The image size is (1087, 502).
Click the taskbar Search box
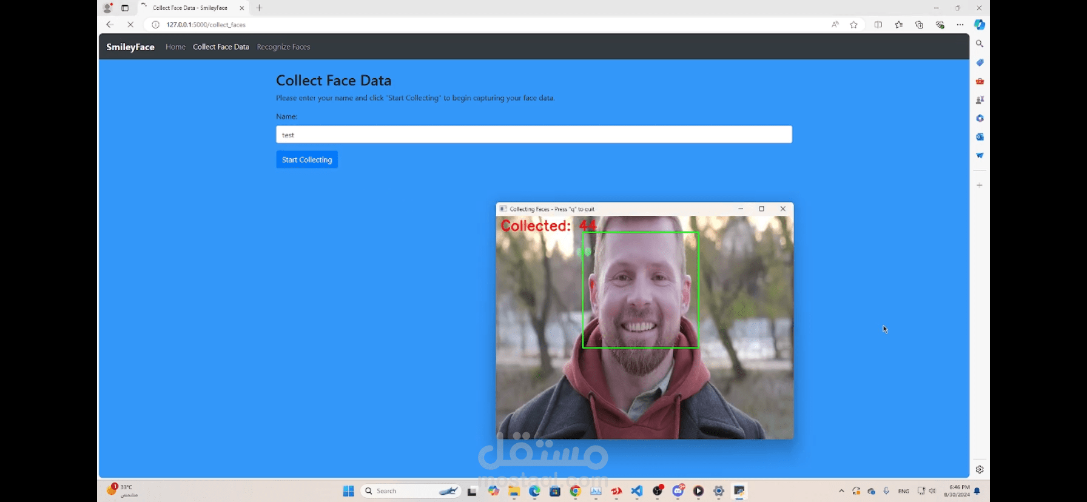click(x=411, y=491)
